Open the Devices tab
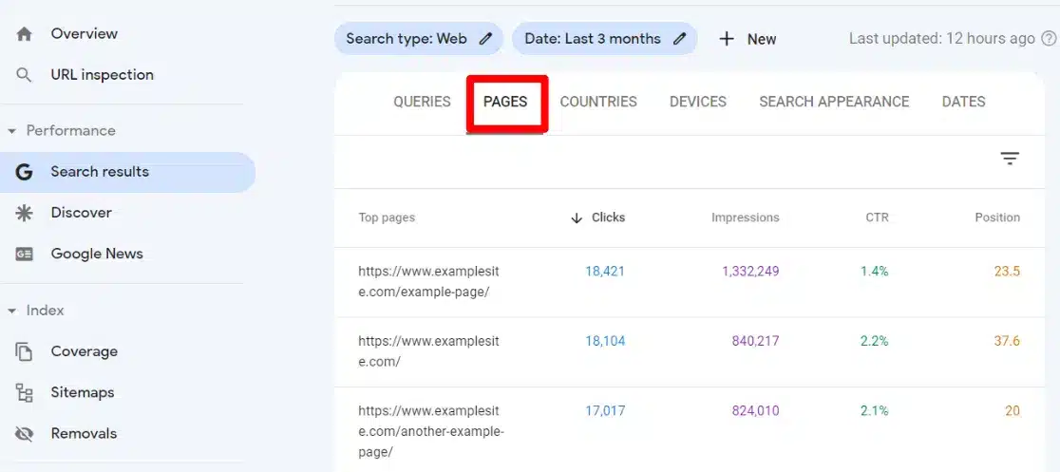The image size is (1060, 472). (698, 103)
